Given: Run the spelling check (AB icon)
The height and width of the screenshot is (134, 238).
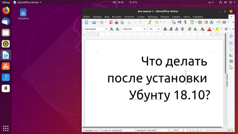Looking at the screenshot, I should tap(179, 22).
